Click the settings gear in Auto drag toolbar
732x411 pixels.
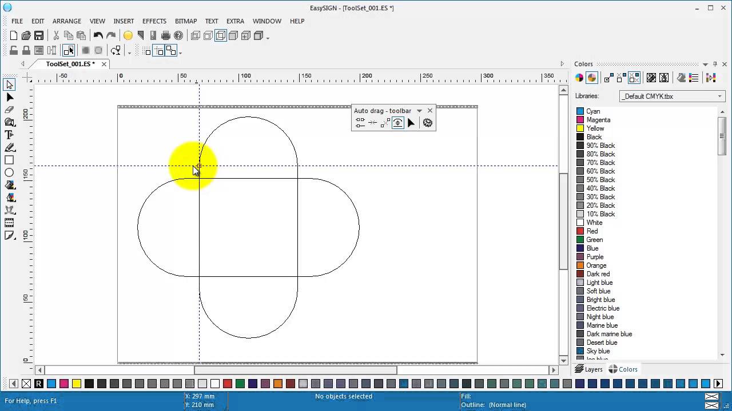[427, 123]
